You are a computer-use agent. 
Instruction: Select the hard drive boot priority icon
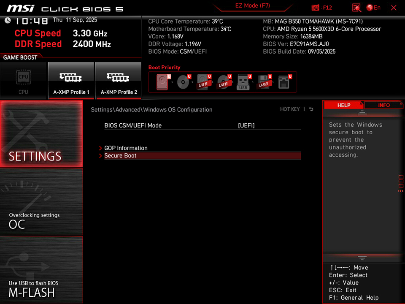pyautogui.click(x=162, y=81)
